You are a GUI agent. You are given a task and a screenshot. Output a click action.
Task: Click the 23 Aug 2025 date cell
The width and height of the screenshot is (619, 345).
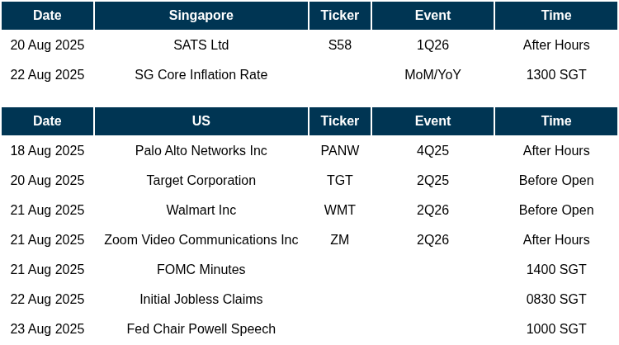pyautogui.click(x=47, y=329)
